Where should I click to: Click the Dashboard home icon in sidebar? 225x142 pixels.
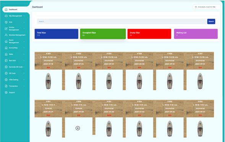tap(6, 10)
